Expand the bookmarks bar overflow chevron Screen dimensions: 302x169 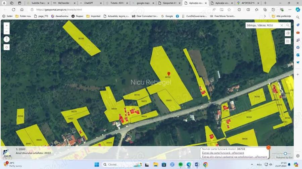click(x=265, y=16)
